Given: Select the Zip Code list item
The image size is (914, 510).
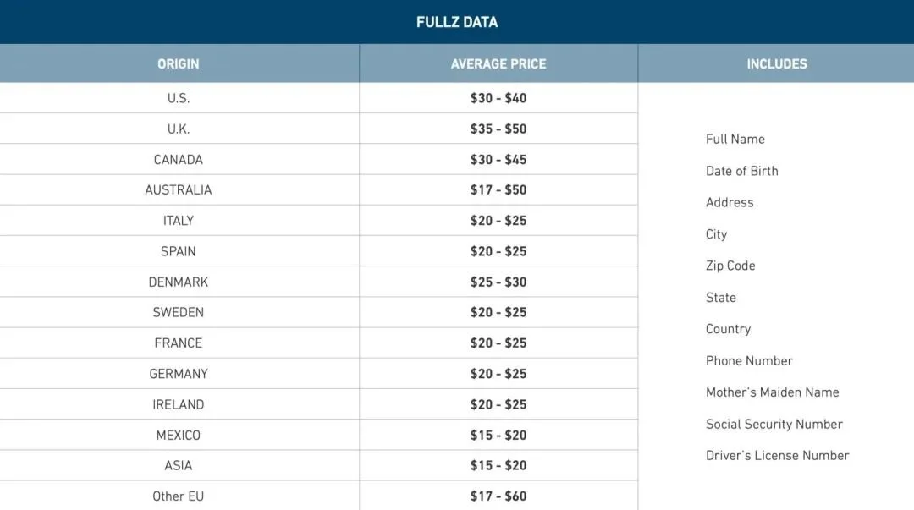Looking at the screenshot, I should point(730,266).
